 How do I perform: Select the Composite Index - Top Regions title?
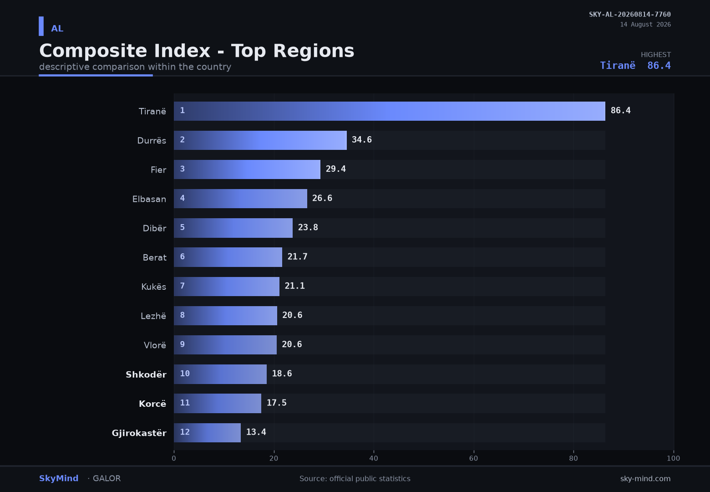(x=197, y=51)
